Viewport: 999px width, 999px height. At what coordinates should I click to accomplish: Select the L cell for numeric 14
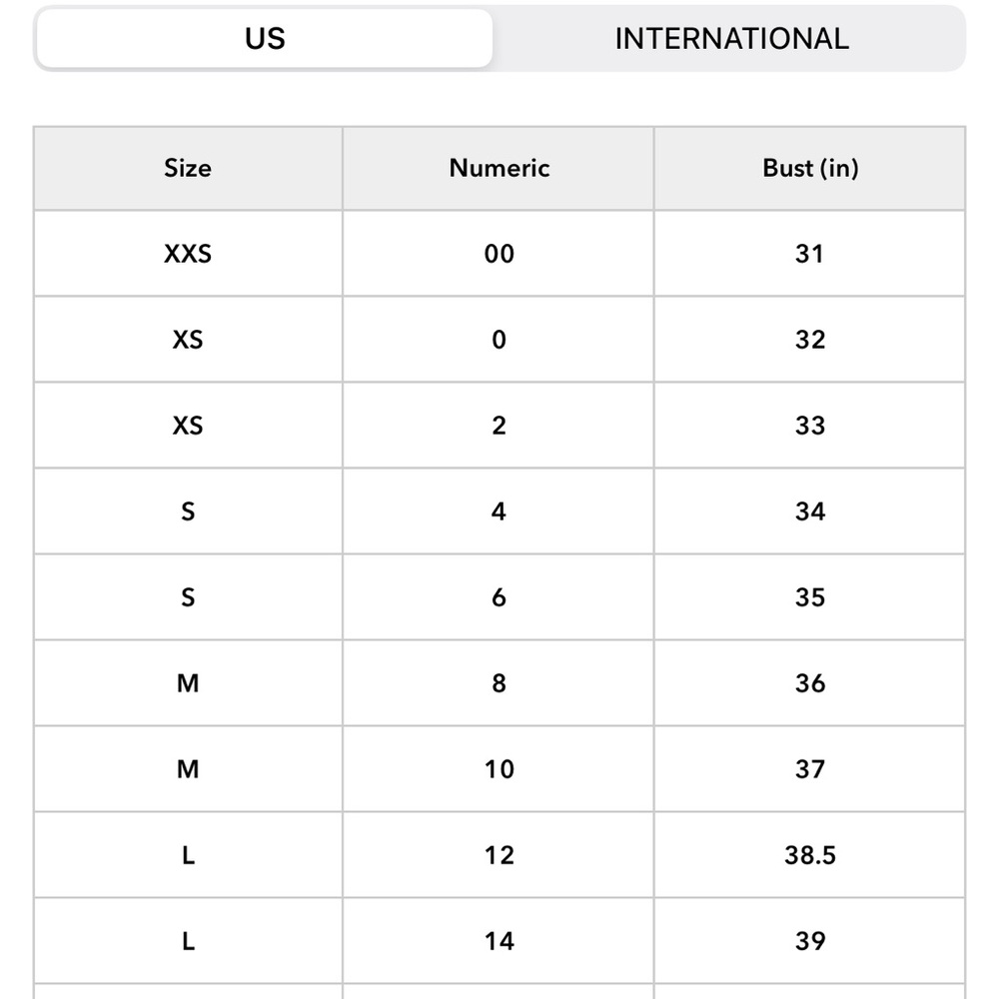tap(188, 942)
